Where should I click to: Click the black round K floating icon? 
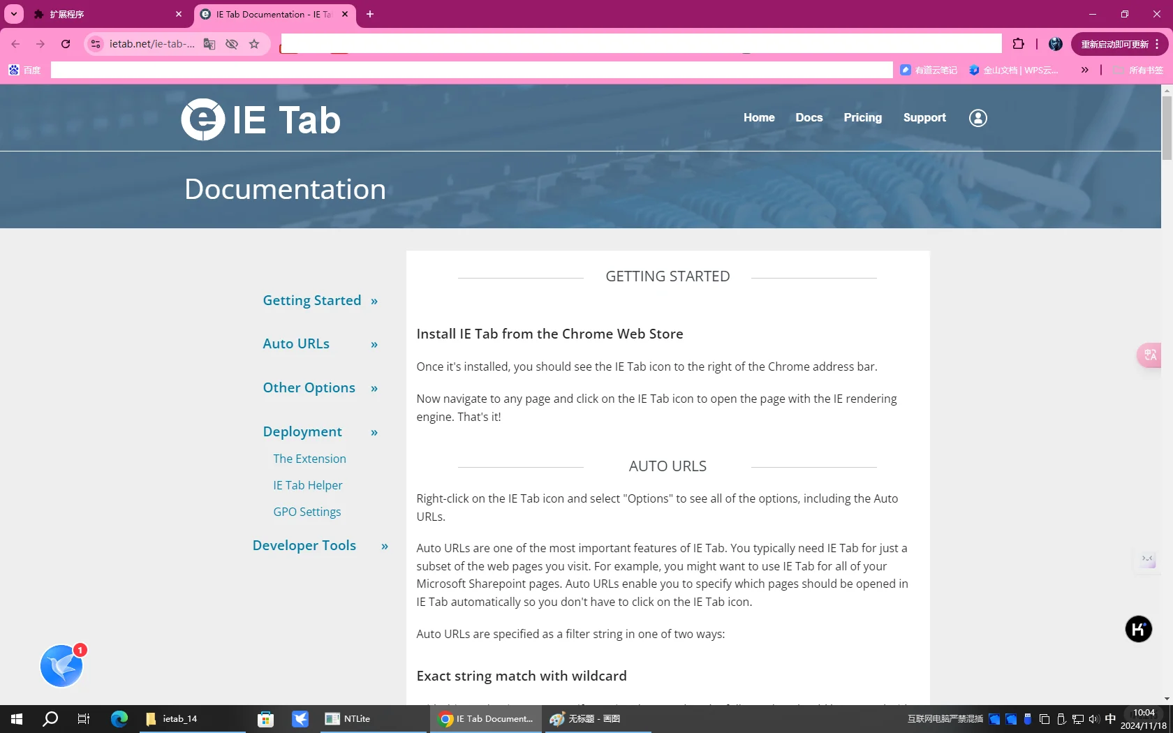pyautogui.click(x=1138, y=629)
